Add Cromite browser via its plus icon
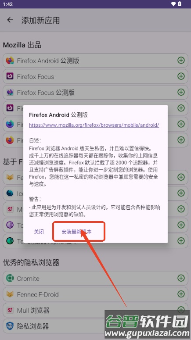The width and height of the screenshot is (191, 340). click(181, 278)
